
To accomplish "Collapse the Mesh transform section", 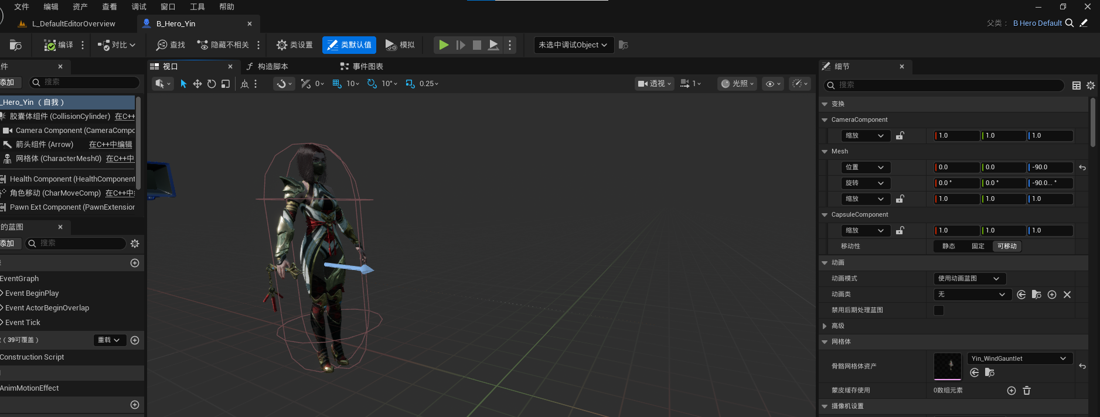I will point(825,151).
